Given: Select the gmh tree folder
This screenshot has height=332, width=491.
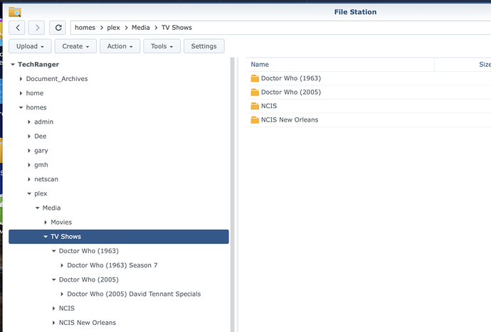Looking at the screenshot, I should (41, 165).
